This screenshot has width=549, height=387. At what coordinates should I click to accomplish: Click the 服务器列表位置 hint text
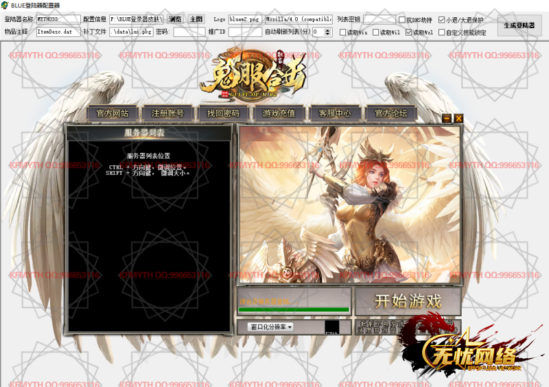click(148, 156)
